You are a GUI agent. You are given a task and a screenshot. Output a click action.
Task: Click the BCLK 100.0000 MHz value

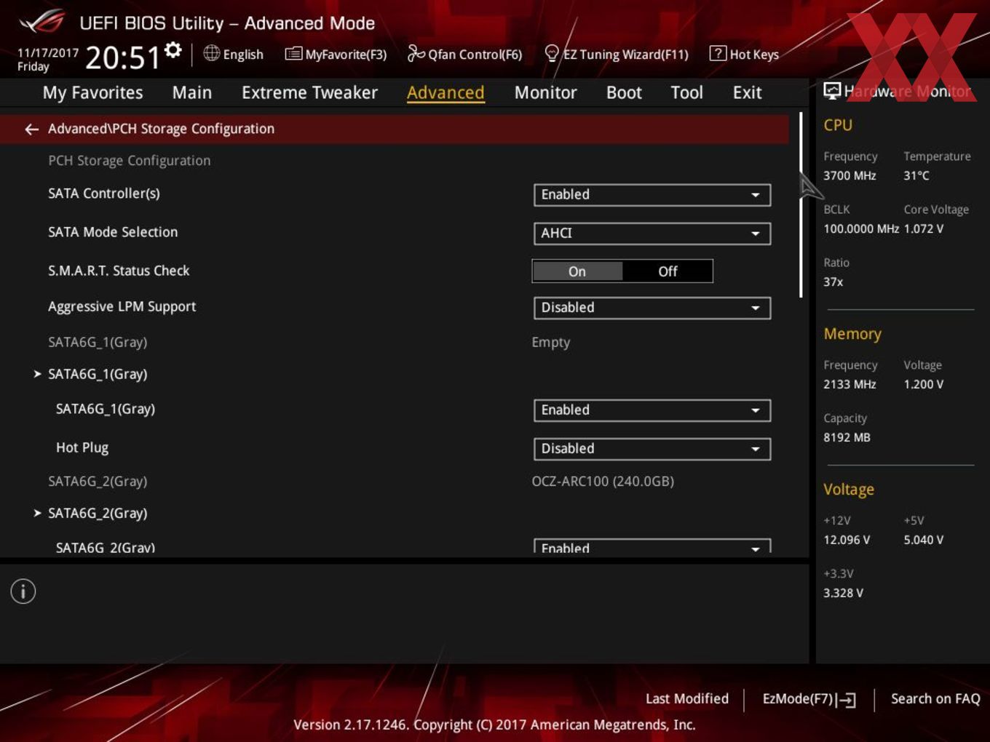(861, 228)
